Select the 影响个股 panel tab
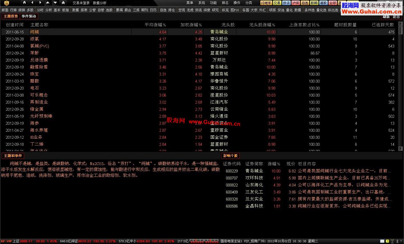404x244 pixels. click(230, 156)
